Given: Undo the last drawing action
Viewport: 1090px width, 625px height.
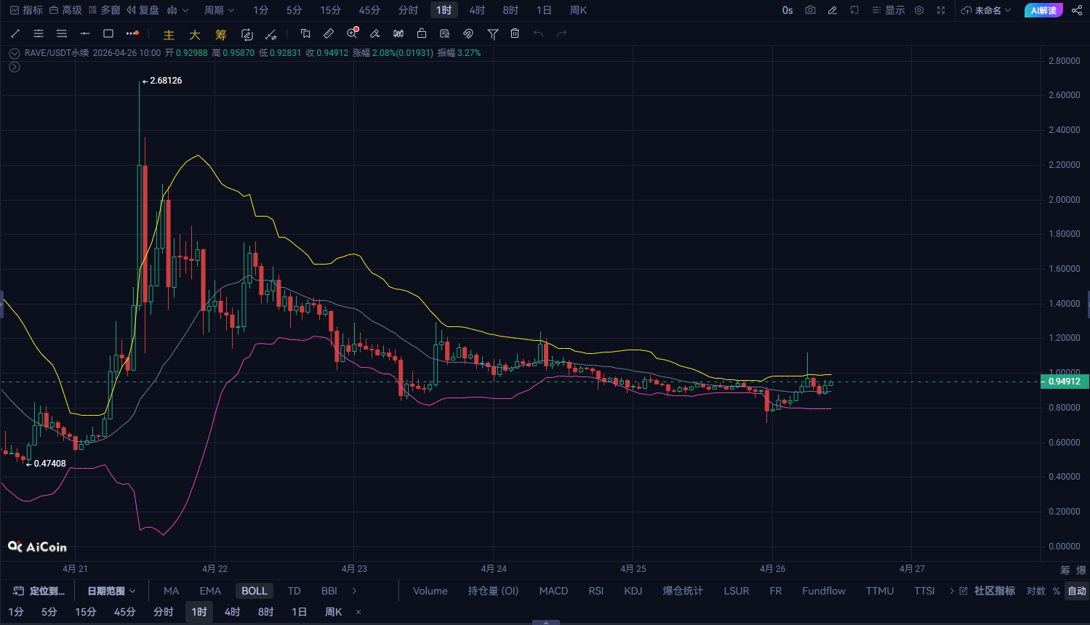Looking at the screenshot, I should tap(538, 33).
